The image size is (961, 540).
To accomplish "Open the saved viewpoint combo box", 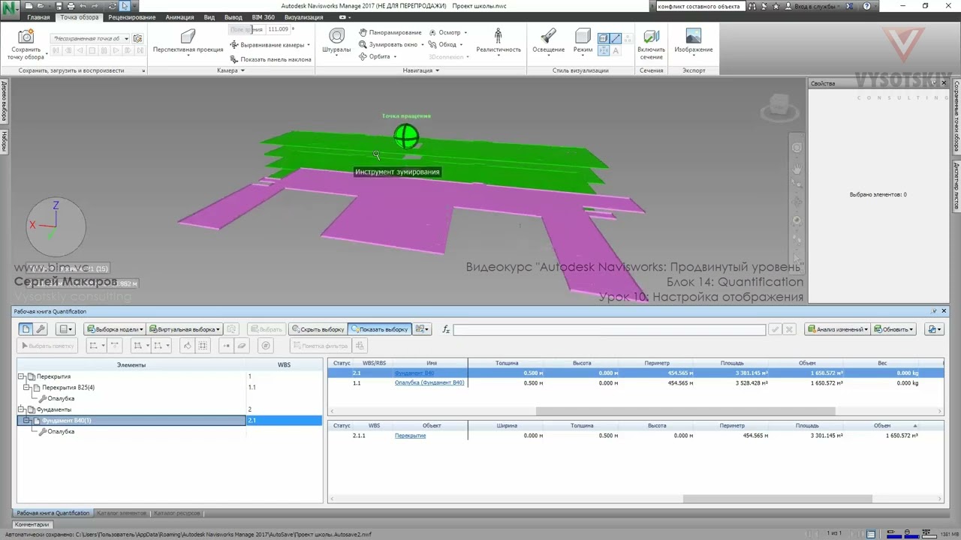I will click(x=90, y=38).
